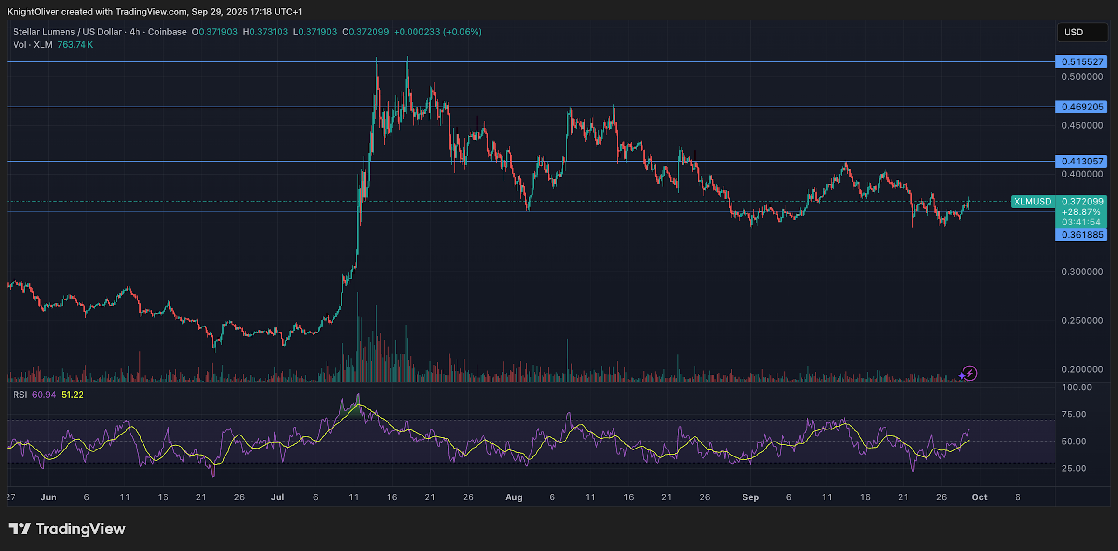
Task: Click the RSI value 60.94
Action: (x=43, y=394)
